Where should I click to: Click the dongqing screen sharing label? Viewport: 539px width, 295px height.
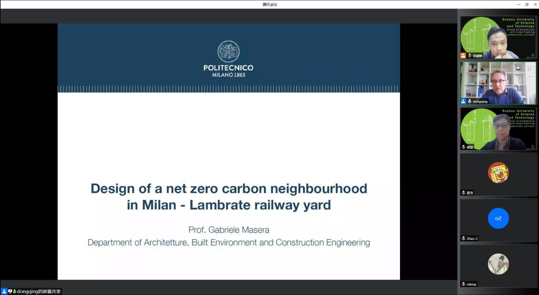(39, 291)
